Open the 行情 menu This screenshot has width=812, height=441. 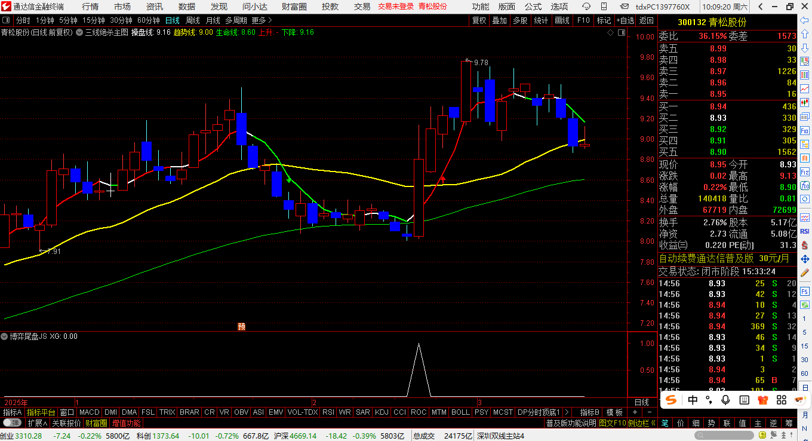pyautogui.click(x=90, y=7)
